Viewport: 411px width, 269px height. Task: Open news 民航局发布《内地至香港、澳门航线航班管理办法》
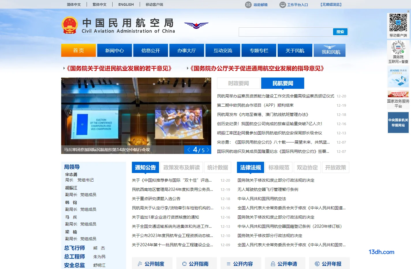pyautogui.click(x=263, y=114)
